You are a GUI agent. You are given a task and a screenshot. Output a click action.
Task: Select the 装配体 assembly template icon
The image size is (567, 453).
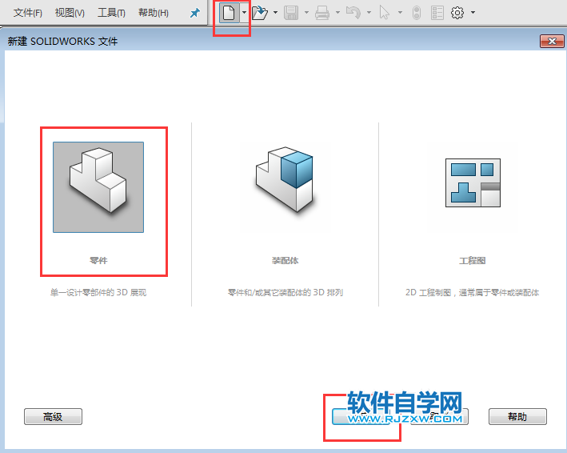[x=285, y=179]
